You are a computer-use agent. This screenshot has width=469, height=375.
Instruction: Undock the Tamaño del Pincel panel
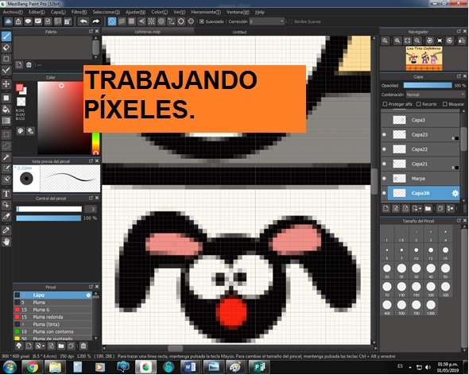tap(459, 221)
